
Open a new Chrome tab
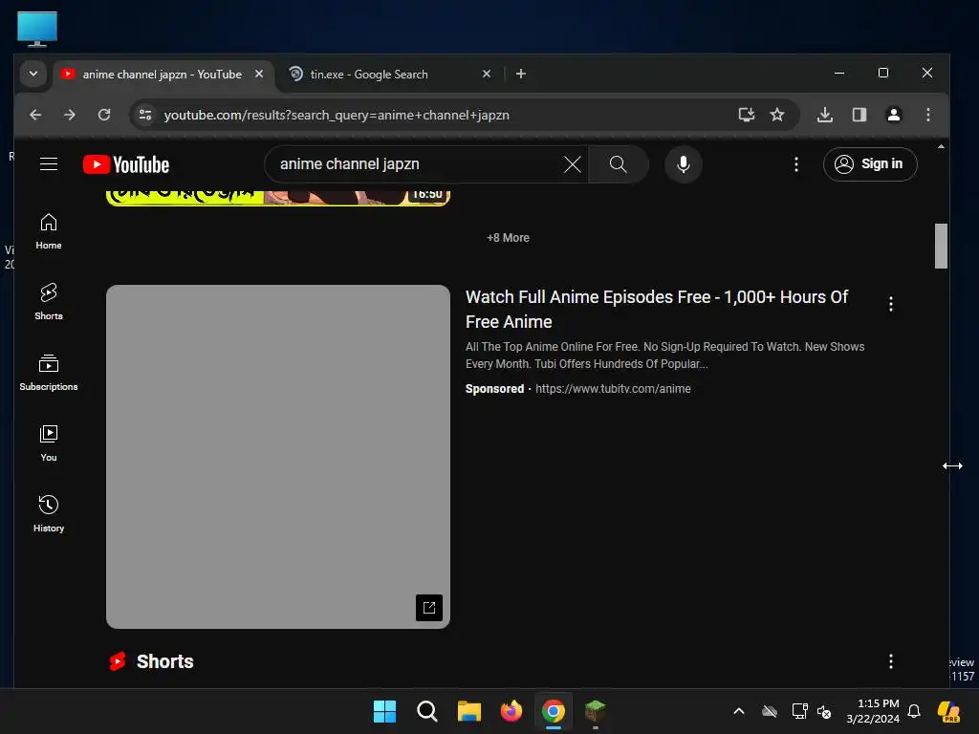521,74
